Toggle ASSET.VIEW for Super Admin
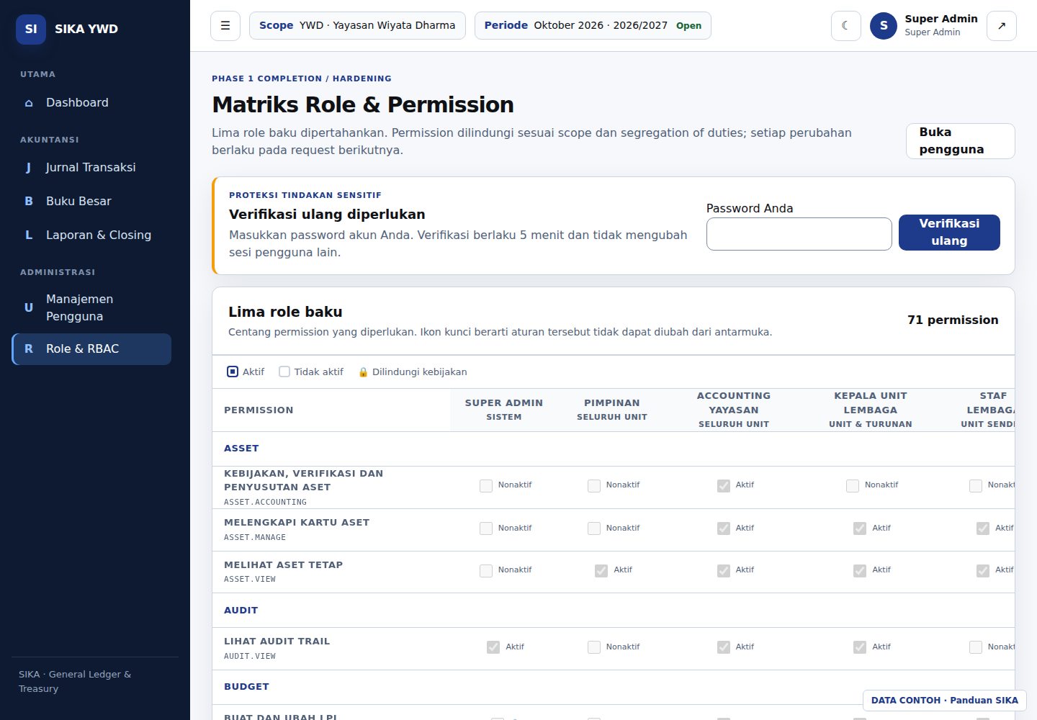Viewport: 1037px width, 720px height. 486,571
